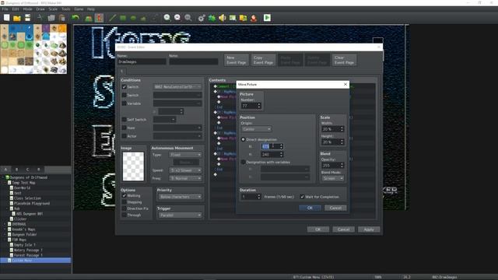Select the Shadow Pen tool

pos(154,18)
